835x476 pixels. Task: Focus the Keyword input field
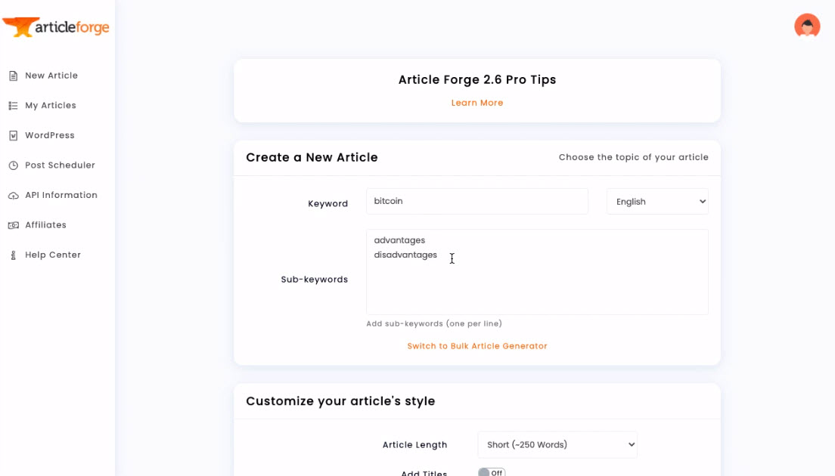click(x=476, y=202)
